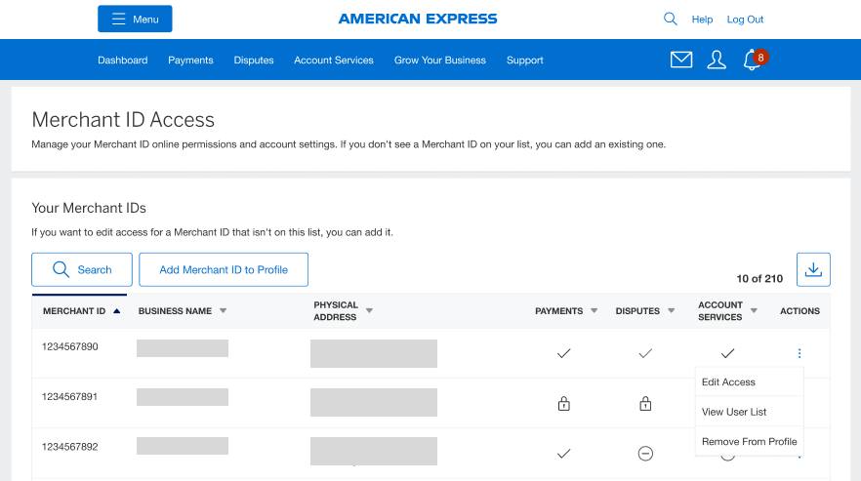Click the Actions column header
This screenshot has width=861, height=481.
(x=799, y=311)
